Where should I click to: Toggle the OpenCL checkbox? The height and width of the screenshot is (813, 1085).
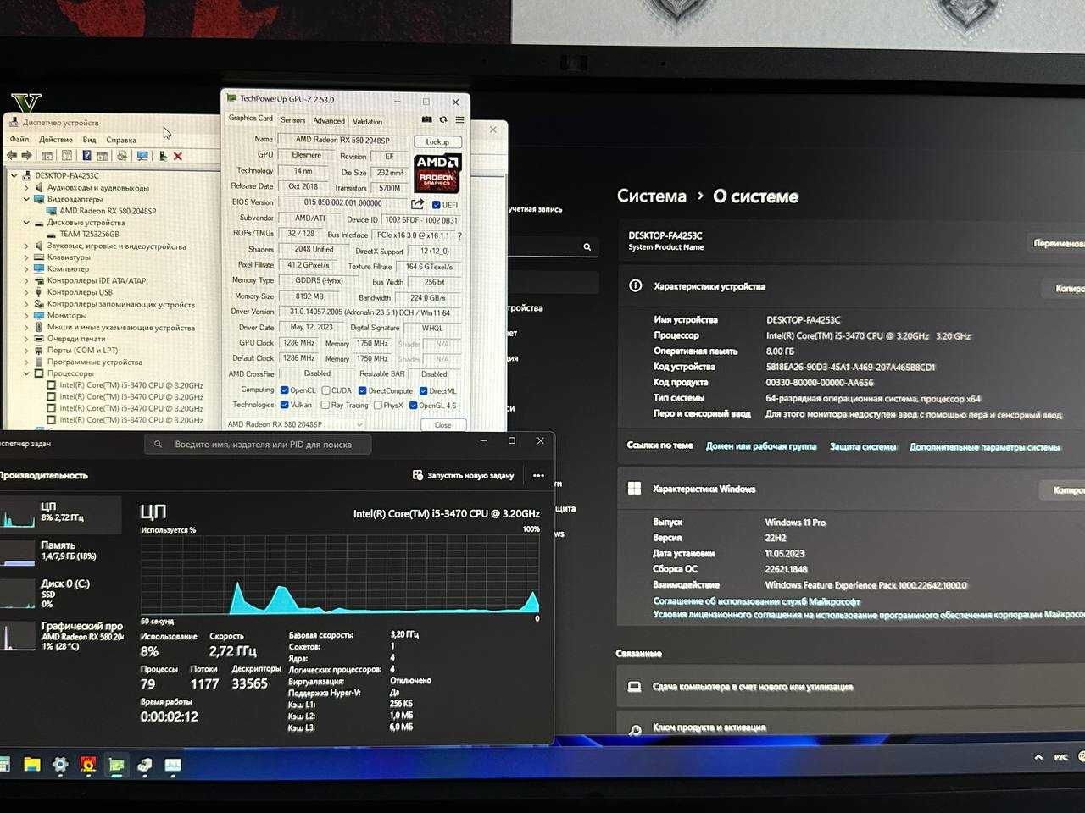(x=284, y=390)
